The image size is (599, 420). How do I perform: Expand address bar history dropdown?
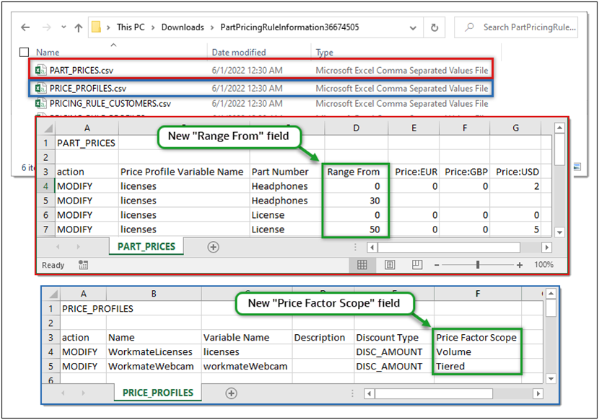click(413, 27)
